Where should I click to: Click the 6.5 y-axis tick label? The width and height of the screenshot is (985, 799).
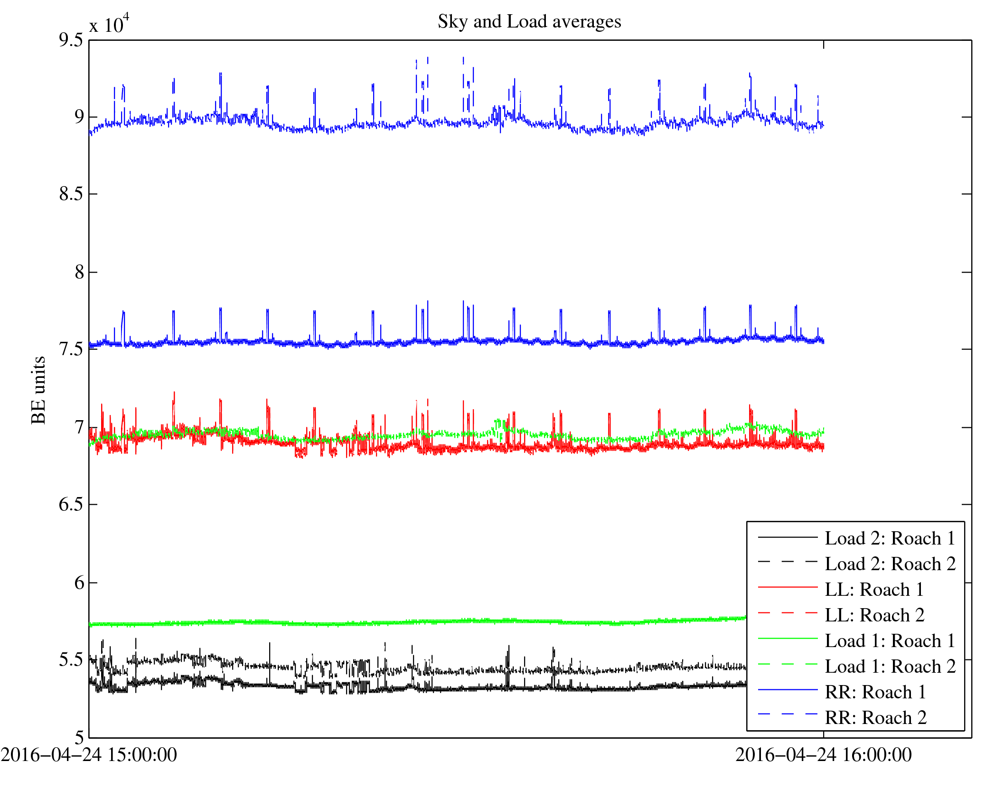tap(71, 504)
